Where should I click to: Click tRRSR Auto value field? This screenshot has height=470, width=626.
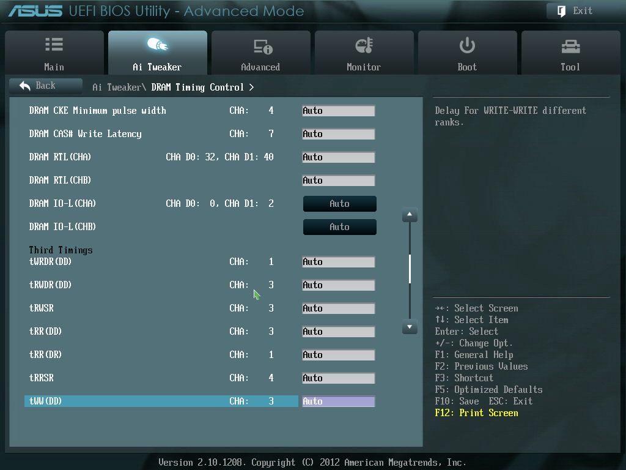tap(339, 378)
